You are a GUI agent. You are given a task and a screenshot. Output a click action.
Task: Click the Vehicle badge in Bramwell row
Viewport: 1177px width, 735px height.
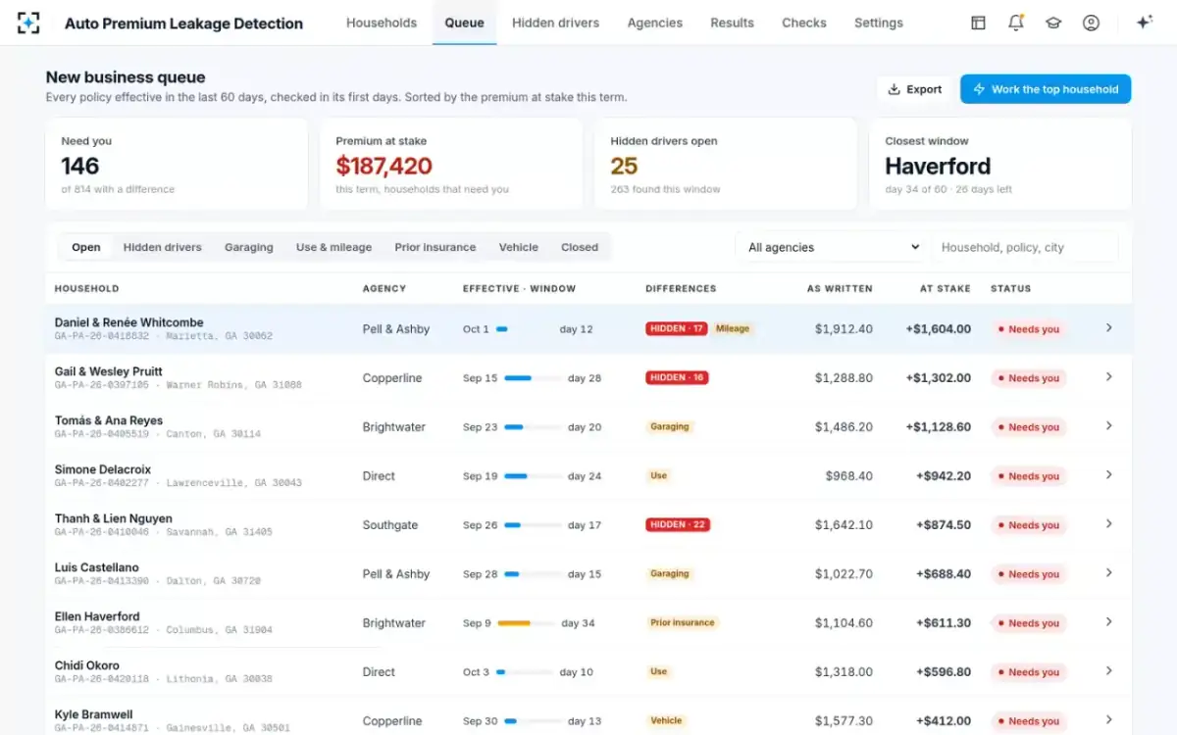pos(666,720)
